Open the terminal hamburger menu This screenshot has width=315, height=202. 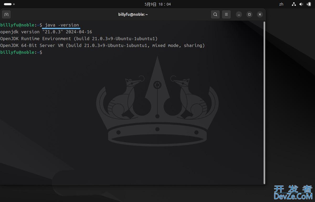click(226, 14)
